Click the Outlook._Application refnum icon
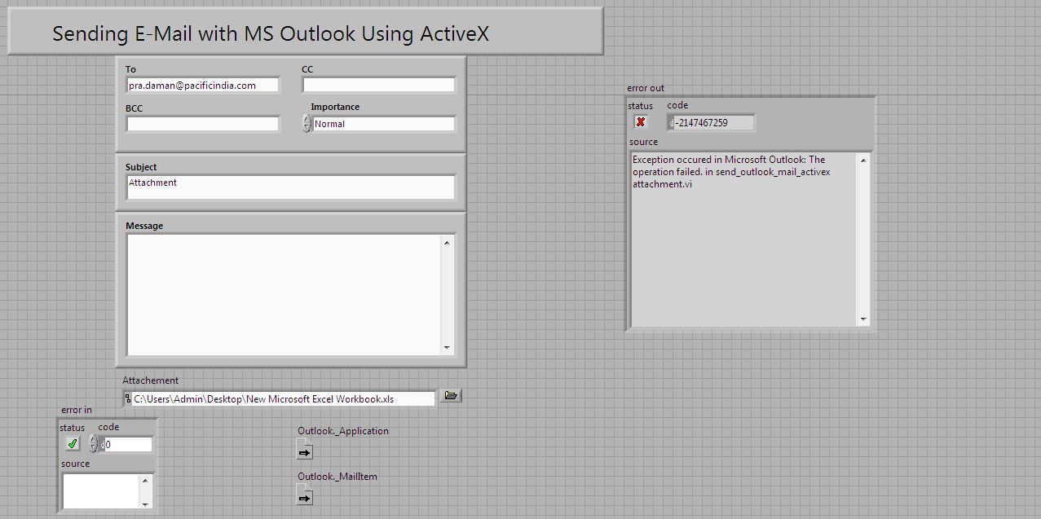 (304, 450)
